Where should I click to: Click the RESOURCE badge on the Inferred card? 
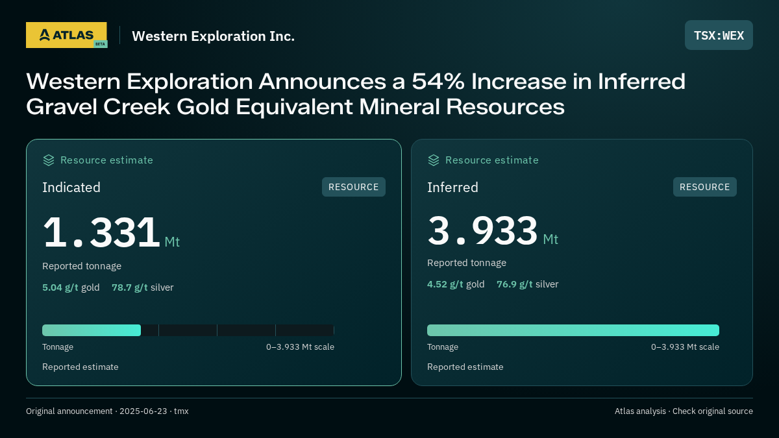(705, 187)
